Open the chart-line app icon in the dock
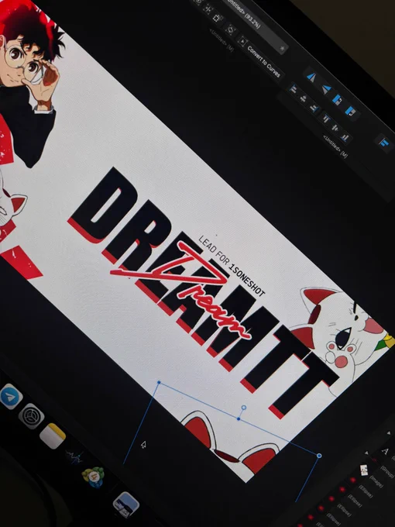Image resolution: width=395 pixels, height=527 pixels. coord(74,456)
